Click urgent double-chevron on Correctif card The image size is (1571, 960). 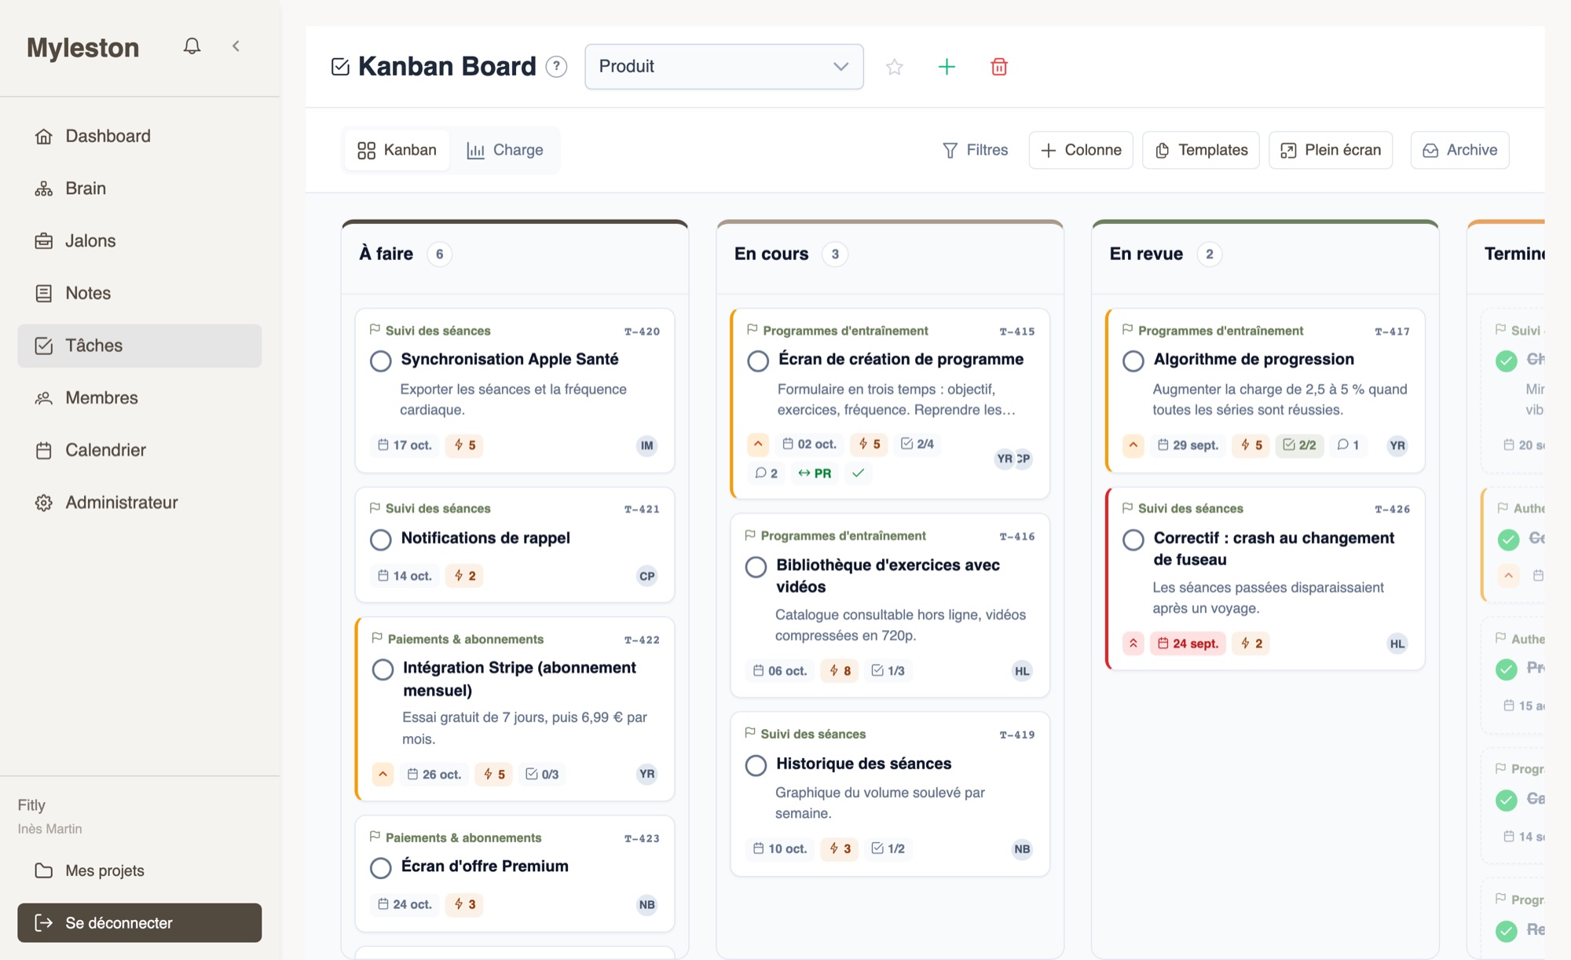pos(1133,643)
